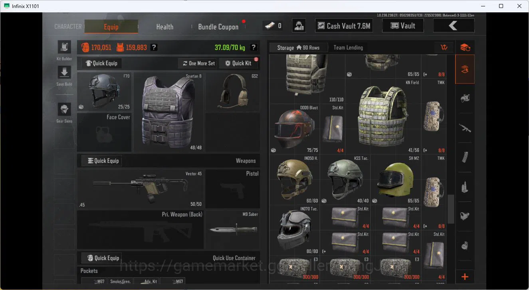Filter storage by ammunition category
529x290 pixels.
click(x=465, y=187)
